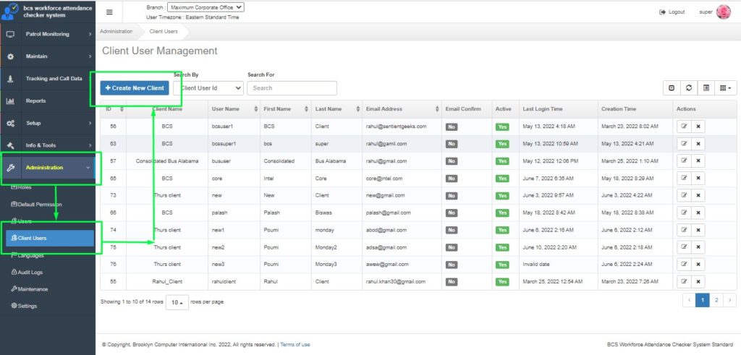
Task: Click the hamburger menu icon
Action: tap(109, 12)
